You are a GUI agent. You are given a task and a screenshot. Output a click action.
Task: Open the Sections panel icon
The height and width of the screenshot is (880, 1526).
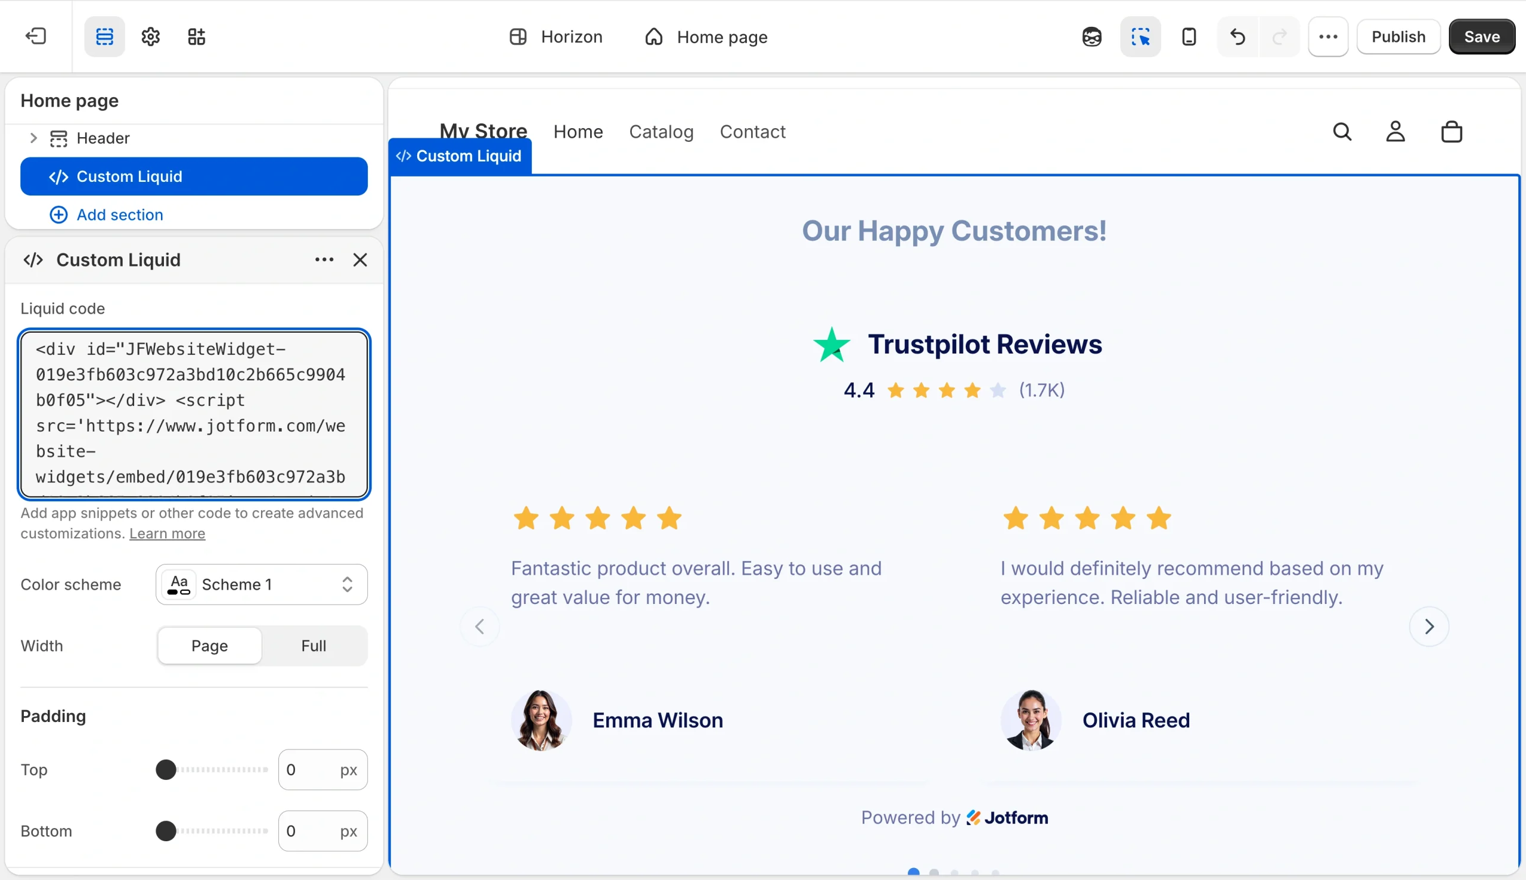tap(104, 37)
